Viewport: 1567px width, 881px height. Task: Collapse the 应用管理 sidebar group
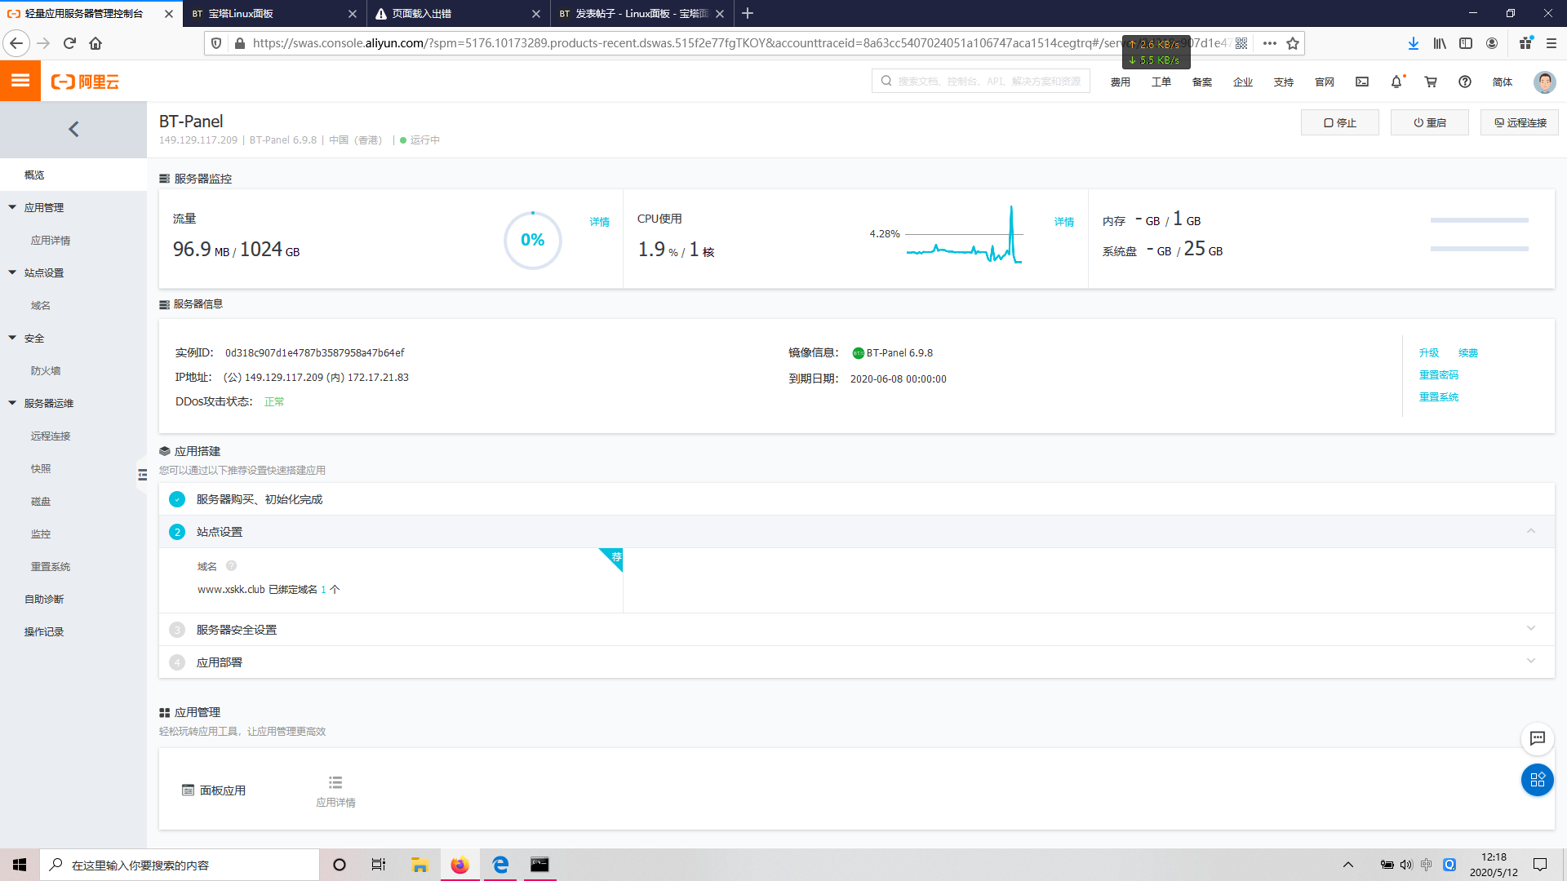pos(12,207)
